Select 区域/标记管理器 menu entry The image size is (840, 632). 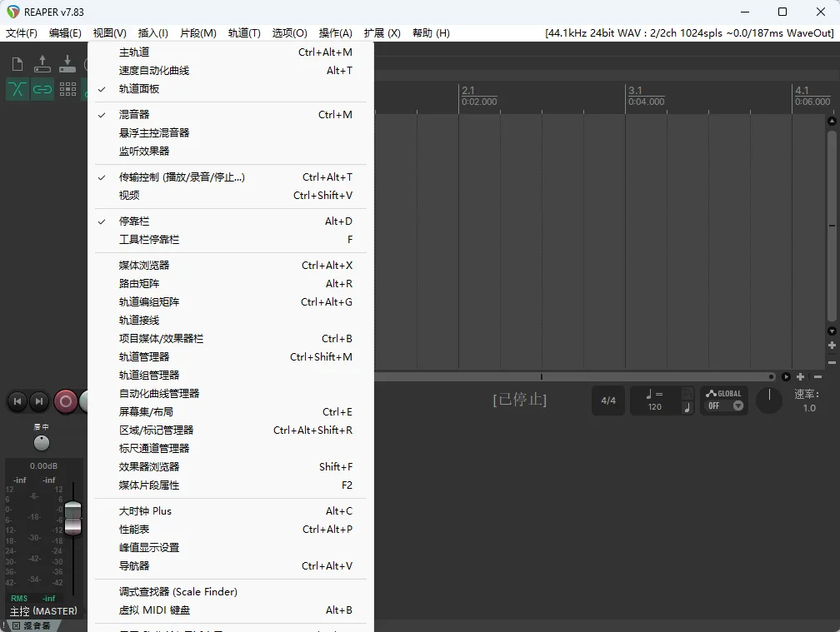[x=231, y=430]
